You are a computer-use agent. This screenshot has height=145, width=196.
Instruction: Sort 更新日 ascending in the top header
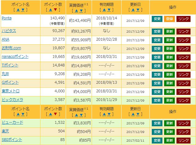(133, 10)
